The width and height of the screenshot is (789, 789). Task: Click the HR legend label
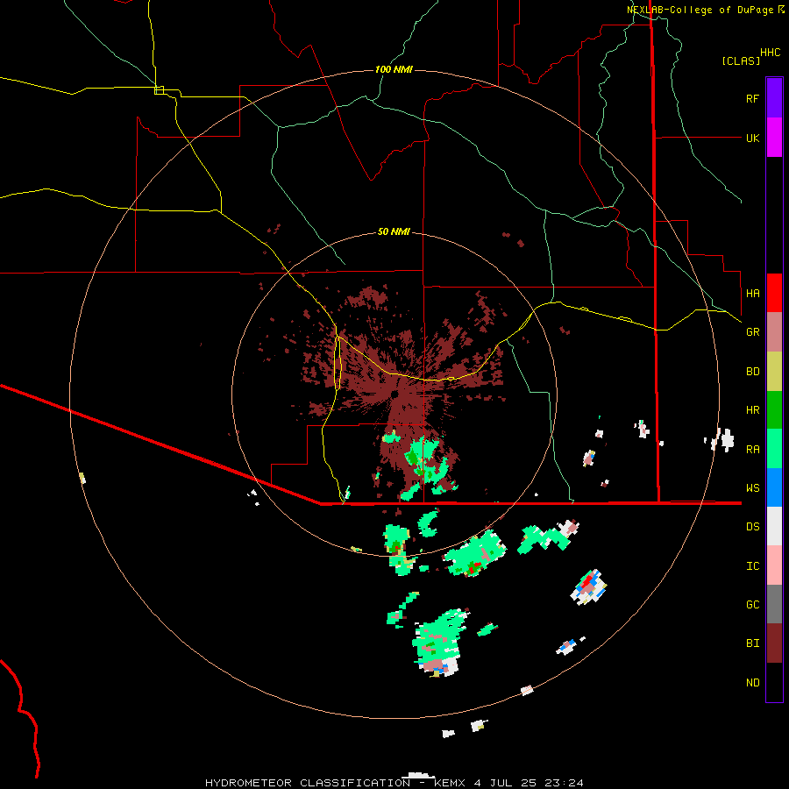tap(752, 410)
